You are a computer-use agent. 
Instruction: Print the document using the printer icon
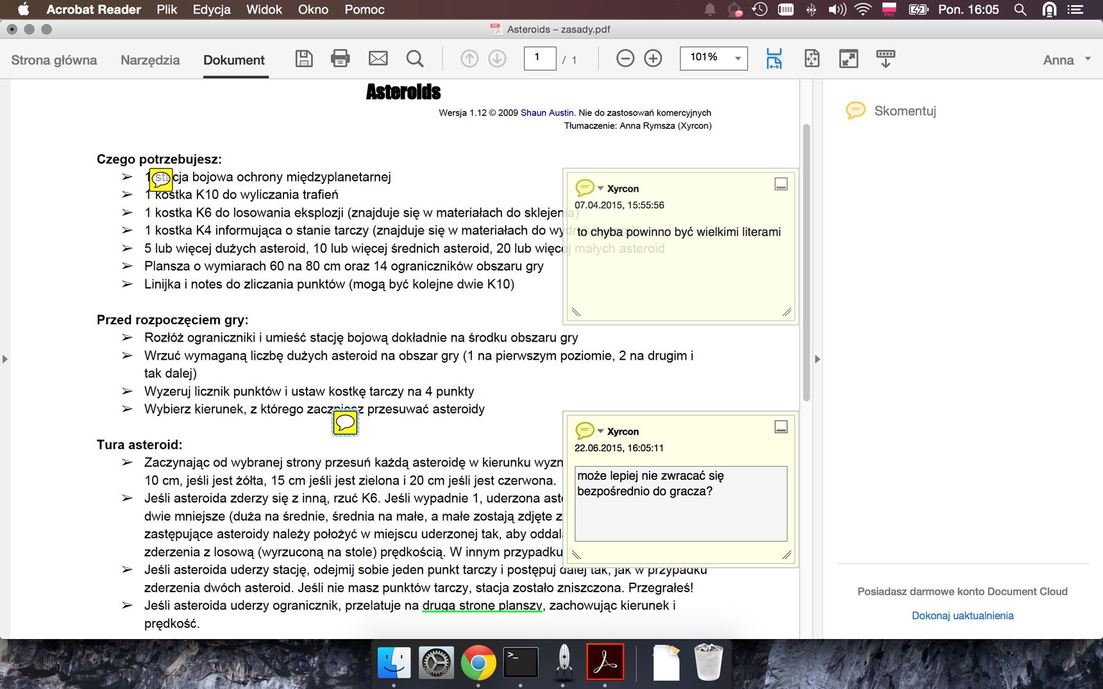click(340, 59)
